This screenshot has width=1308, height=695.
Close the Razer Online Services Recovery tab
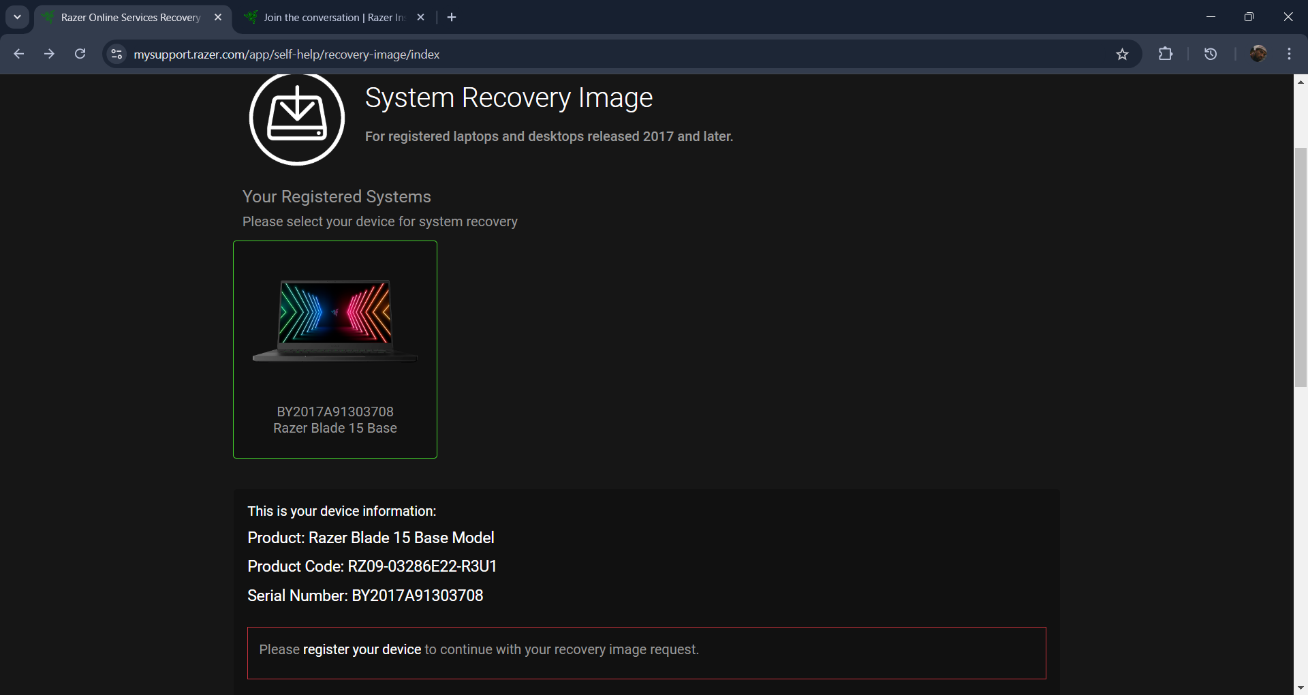(x=218, y=17)
